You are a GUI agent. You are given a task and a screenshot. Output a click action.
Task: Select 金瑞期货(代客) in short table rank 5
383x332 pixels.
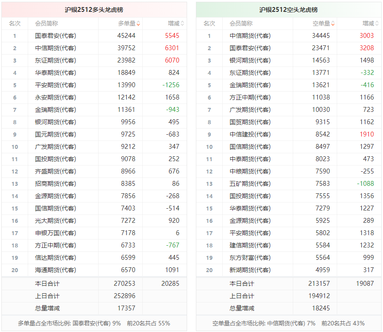250,85
